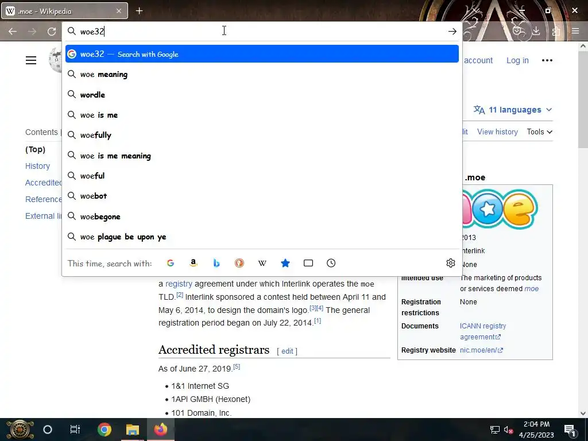This screenshot has width=588, height=441.
Task: Open the Firefox application menu
Action: [x=575, y=32]
